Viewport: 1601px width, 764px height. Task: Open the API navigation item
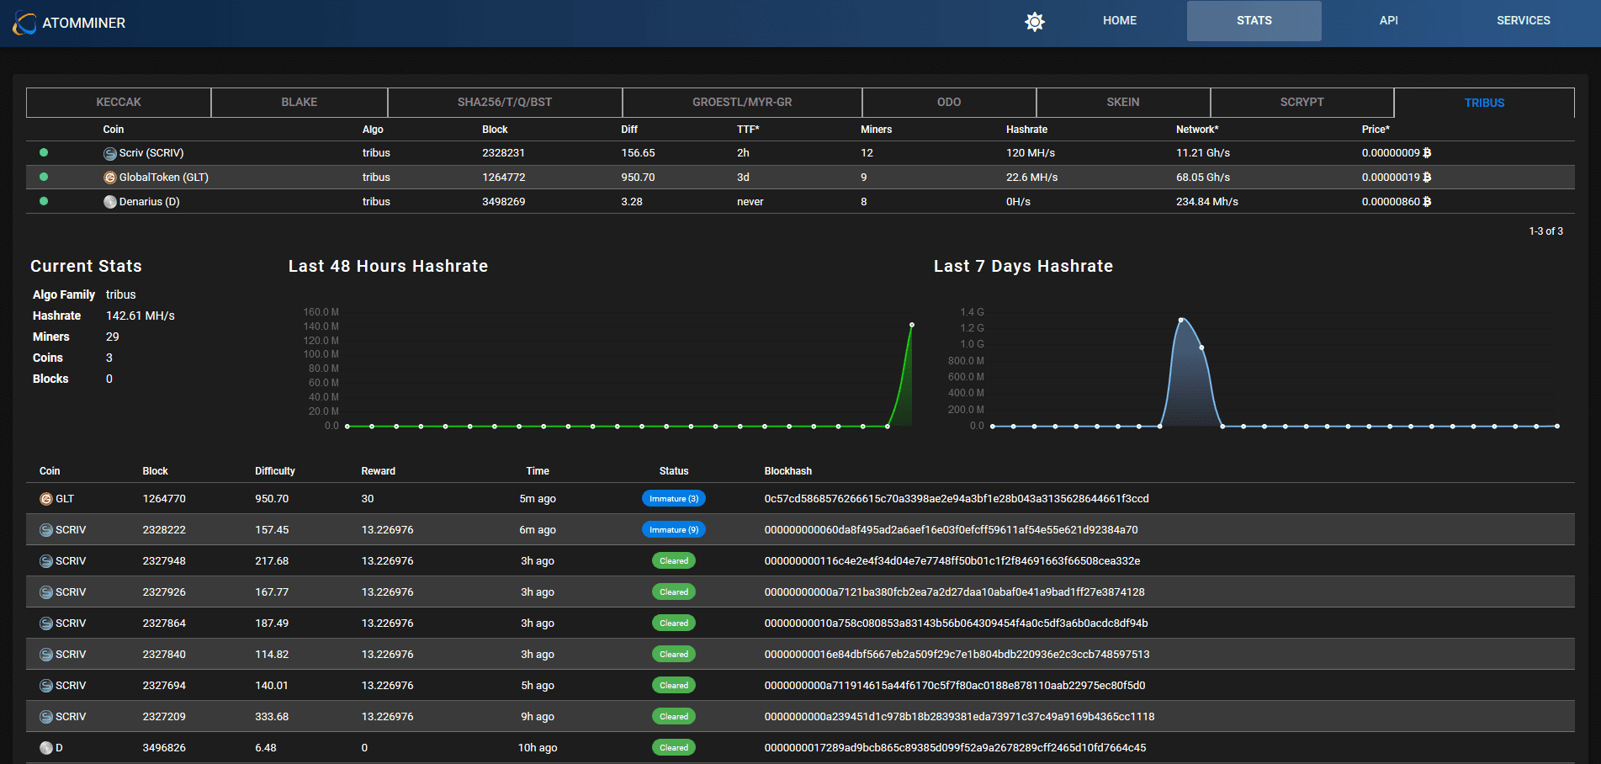(1389, 21)
